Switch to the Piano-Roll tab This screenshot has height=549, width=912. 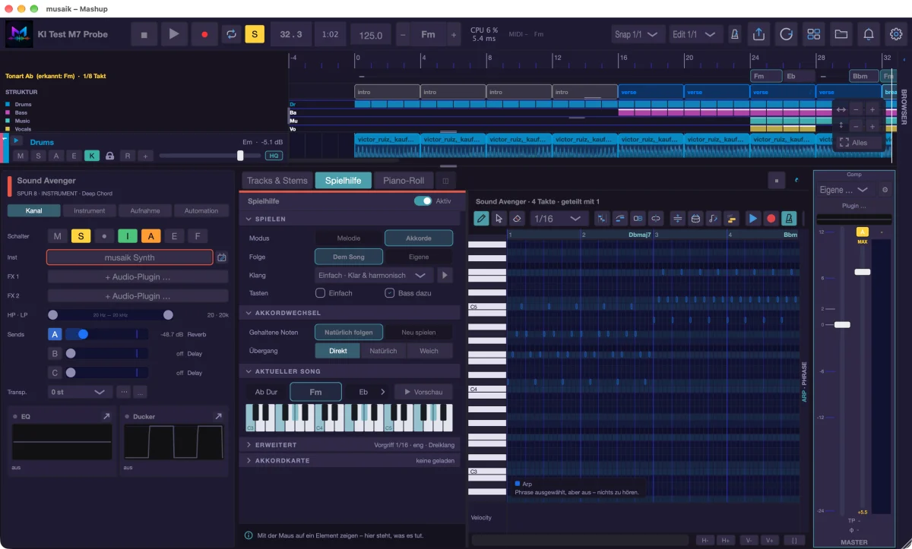point(404,180)
